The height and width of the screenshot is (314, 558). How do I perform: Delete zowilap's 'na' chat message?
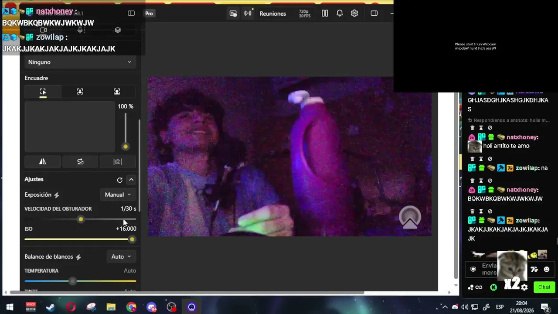472,159
